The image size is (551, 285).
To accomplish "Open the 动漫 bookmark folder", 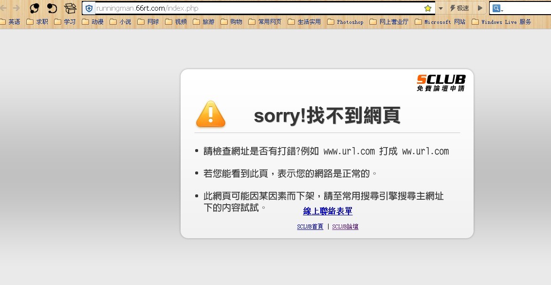I will (x=93, y=22).
